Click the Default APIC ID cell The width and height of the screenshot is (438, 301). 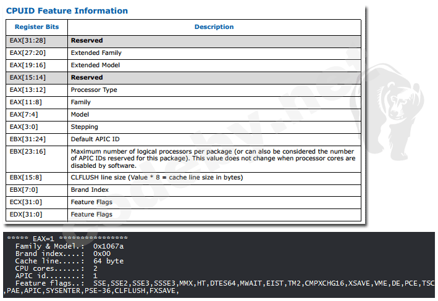(95, 139)
